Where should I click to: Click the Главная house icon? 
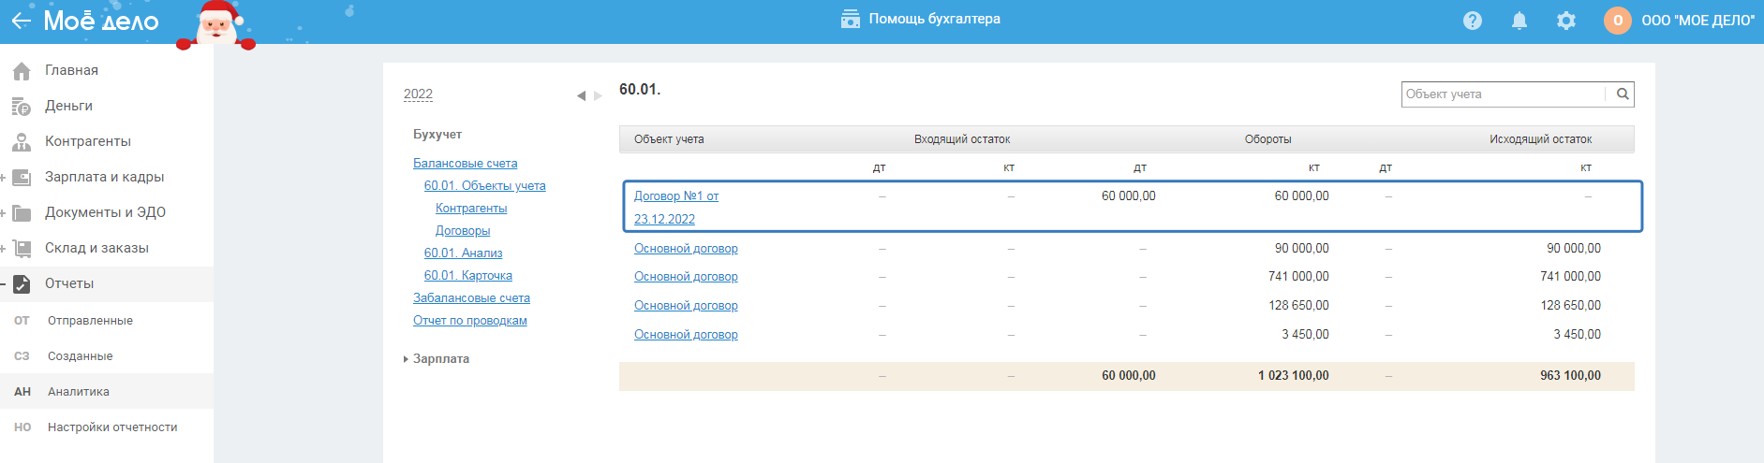click(x=22, y=70)
